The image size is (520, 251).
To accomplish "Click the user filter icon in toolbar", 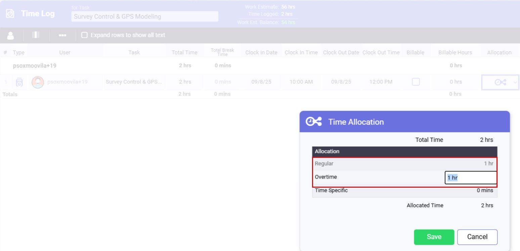I will [x=11, y=35].
